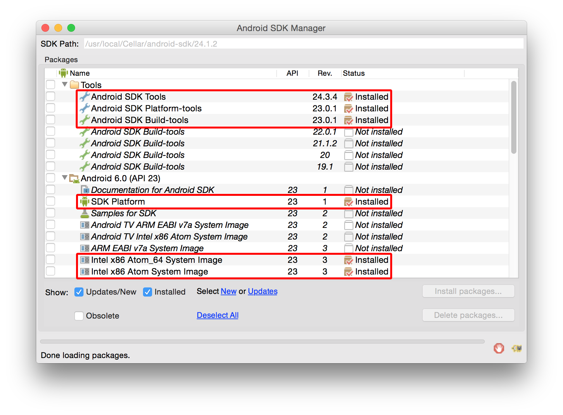
Task: Collapse the Android 6.0 (API 23) section
Action: 64,178
